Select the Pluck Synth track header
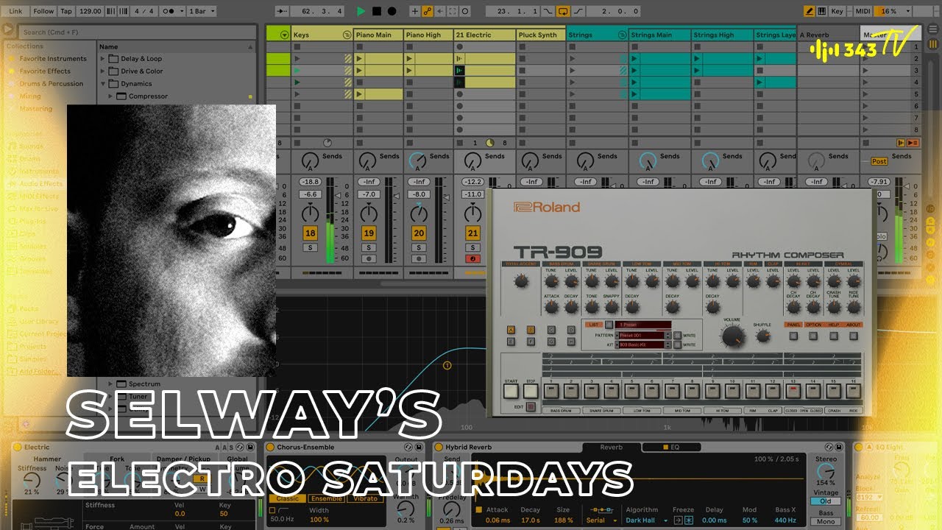The height and width of the screenshot is (530, 942). coord(540,35)
